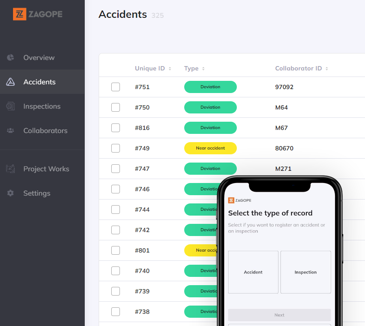Click the Collaborators people icon
This screenshot has width=365, height=326.
pyautogui.click(x=10, y=130)
